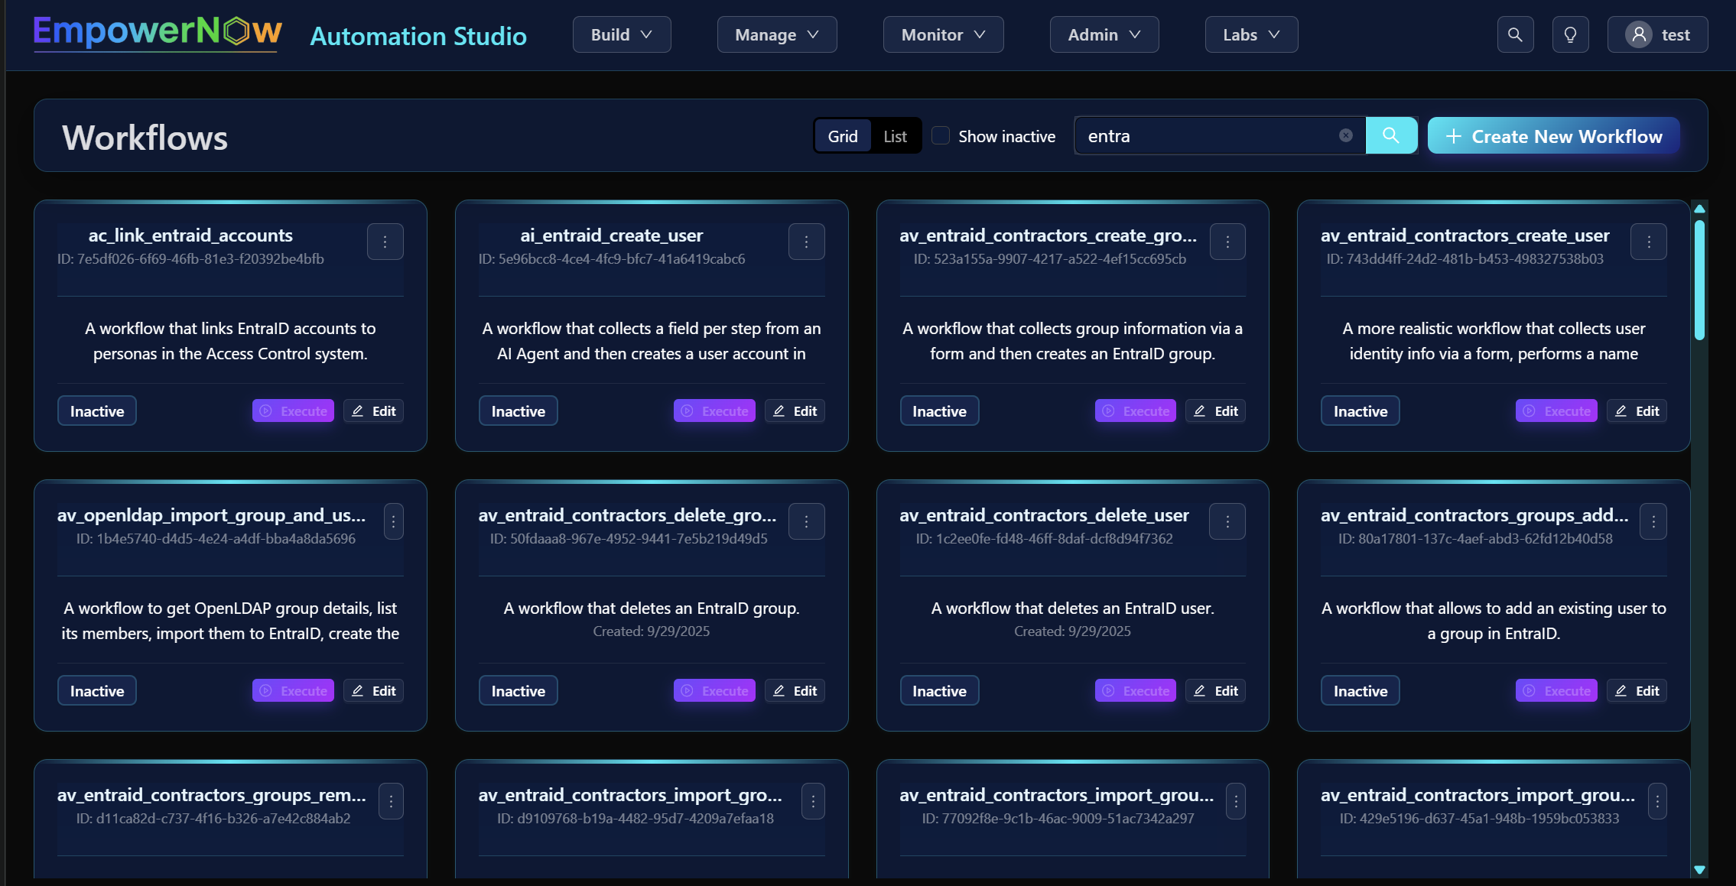Open the Admin dropdown

coord(1103,34)
